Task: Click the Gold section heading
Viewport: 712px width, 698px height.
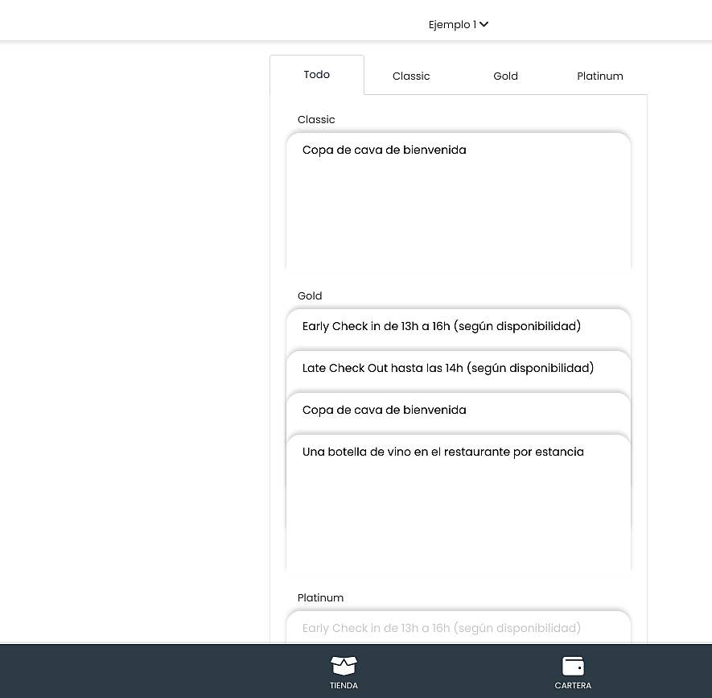Action: tap(310, 295)
